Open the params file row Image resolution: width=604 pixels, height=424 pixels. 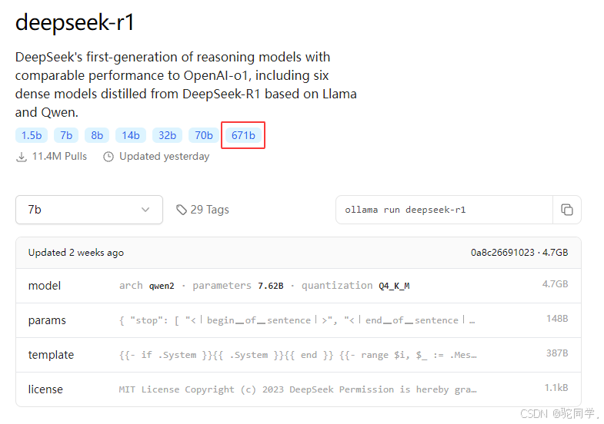pos(298,320)
